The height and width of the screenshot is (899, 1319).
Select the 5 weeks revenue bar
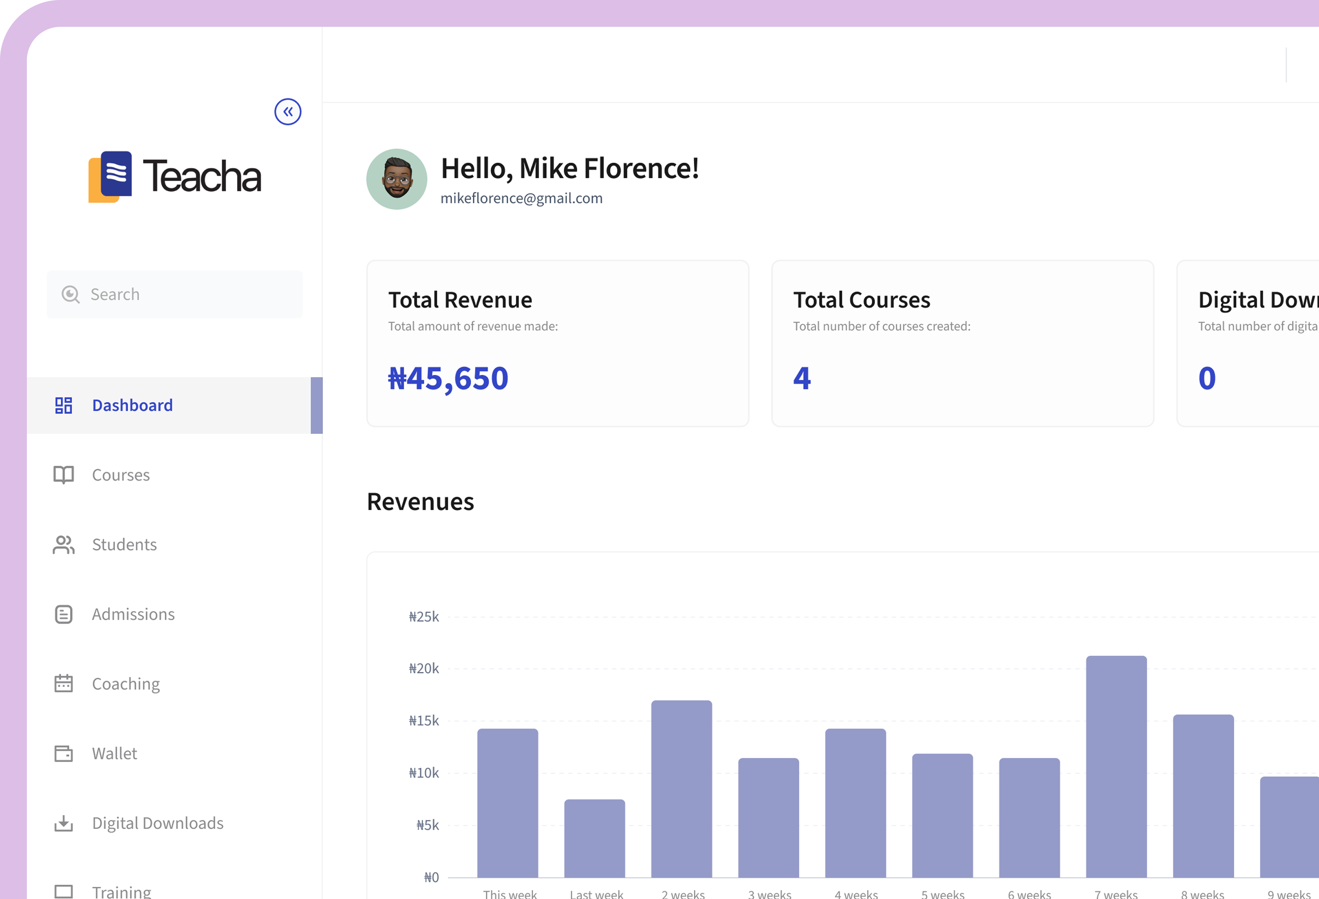click(x=942, y=816)
